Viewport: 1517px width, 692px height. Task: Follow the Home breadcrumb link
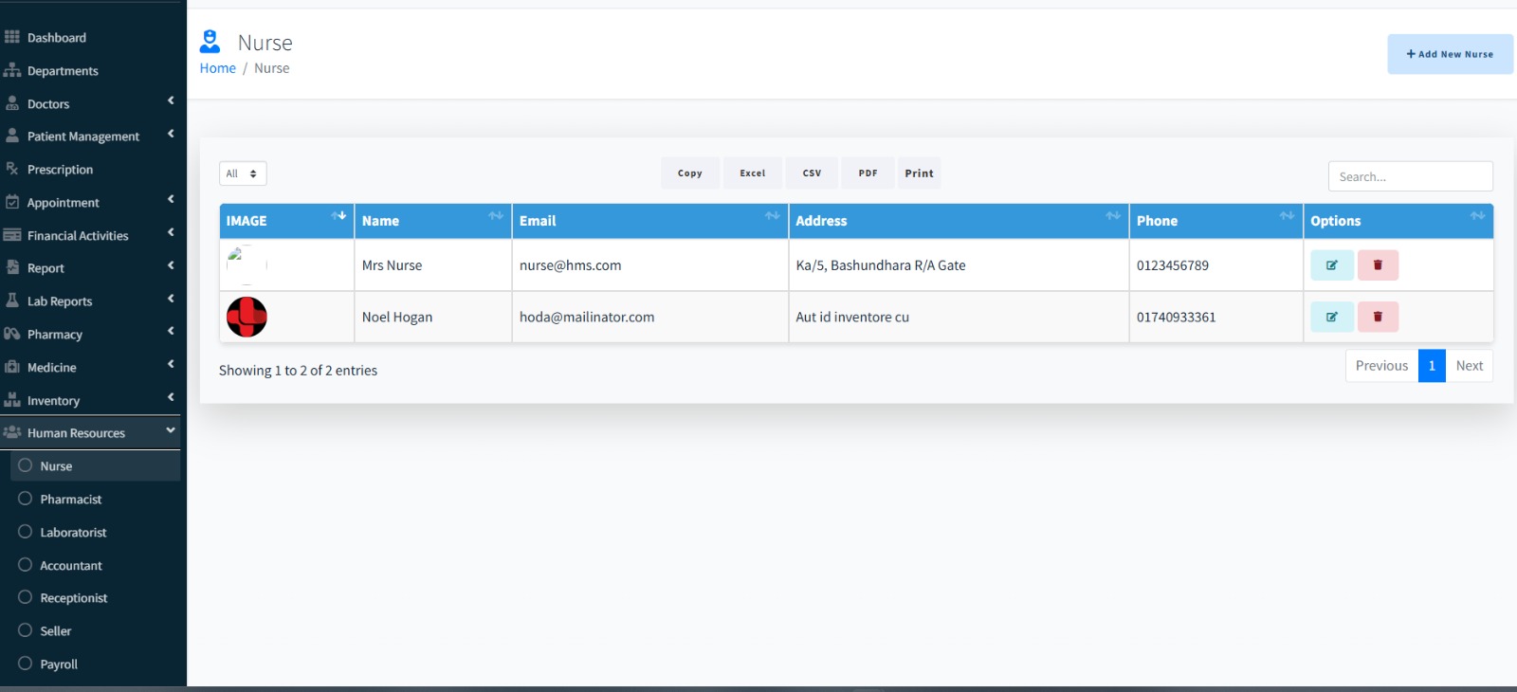(x=217, y=68)
